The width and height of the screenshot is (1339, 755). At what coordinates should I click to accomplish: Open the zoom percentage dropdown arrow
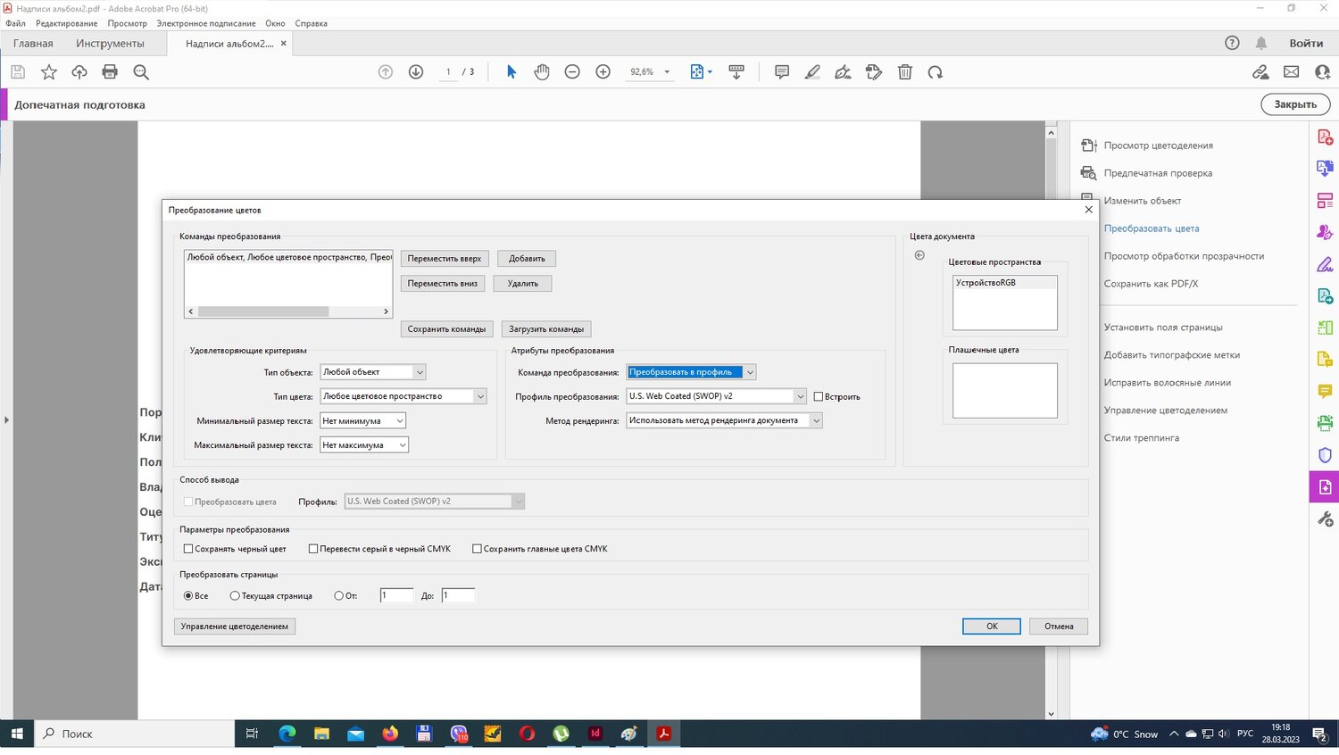pos(667,72)
